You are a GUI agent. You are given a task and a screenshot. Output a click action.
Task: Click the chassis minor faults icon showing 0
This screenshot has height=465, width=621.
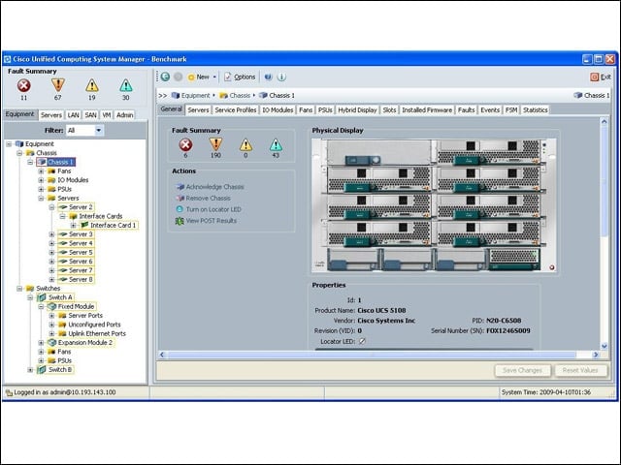pos(245,144)
